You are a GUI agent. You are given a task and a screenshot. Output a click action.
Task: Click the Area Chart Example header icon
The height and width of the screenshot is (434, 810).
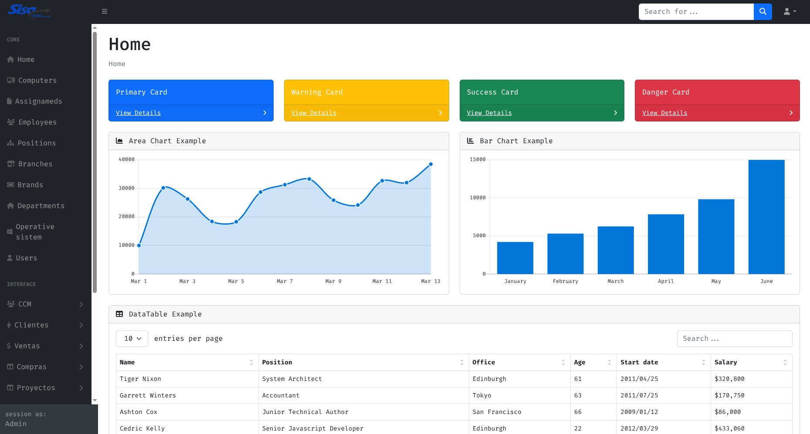119,141
